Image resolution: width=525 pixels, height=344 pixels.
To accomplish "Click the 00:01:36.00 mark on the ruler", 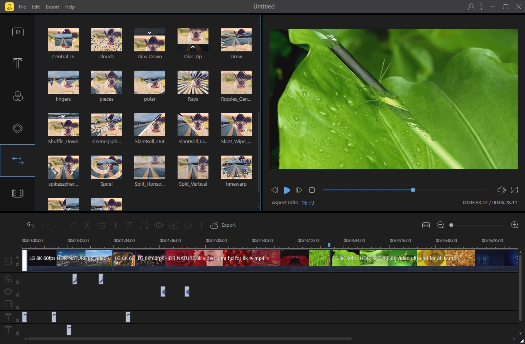I will click(170, 241).
